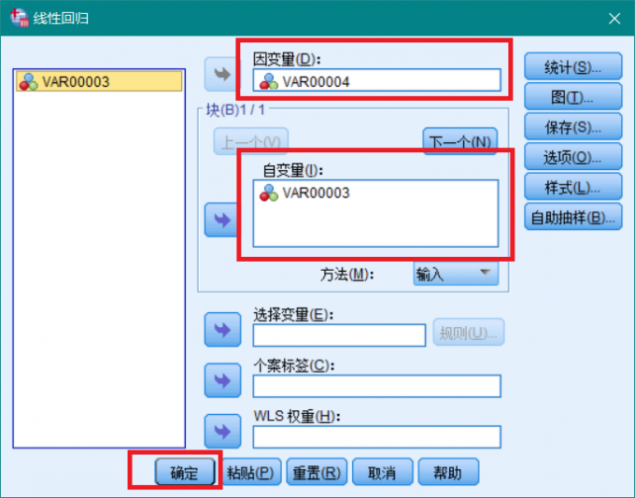Viewport: 635px width, 498px height.
Task: Click arrow button to move variable into 自变量
Action: [x=222, y=220]
